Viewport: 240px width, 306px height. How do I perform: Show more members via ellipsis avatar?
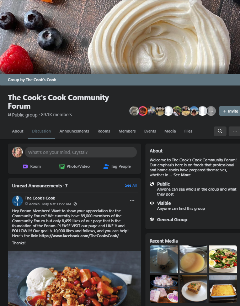coord(211,111)
